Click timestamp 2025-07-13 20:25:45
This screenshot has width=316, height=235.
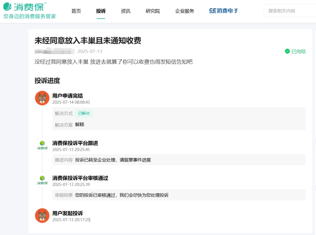(71, 150)
